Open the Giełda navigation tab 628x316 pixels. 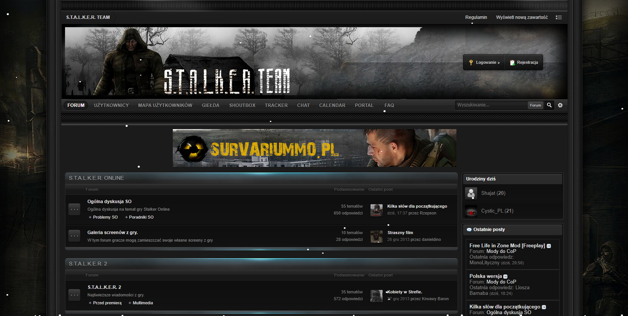click(x=210, y=105)
